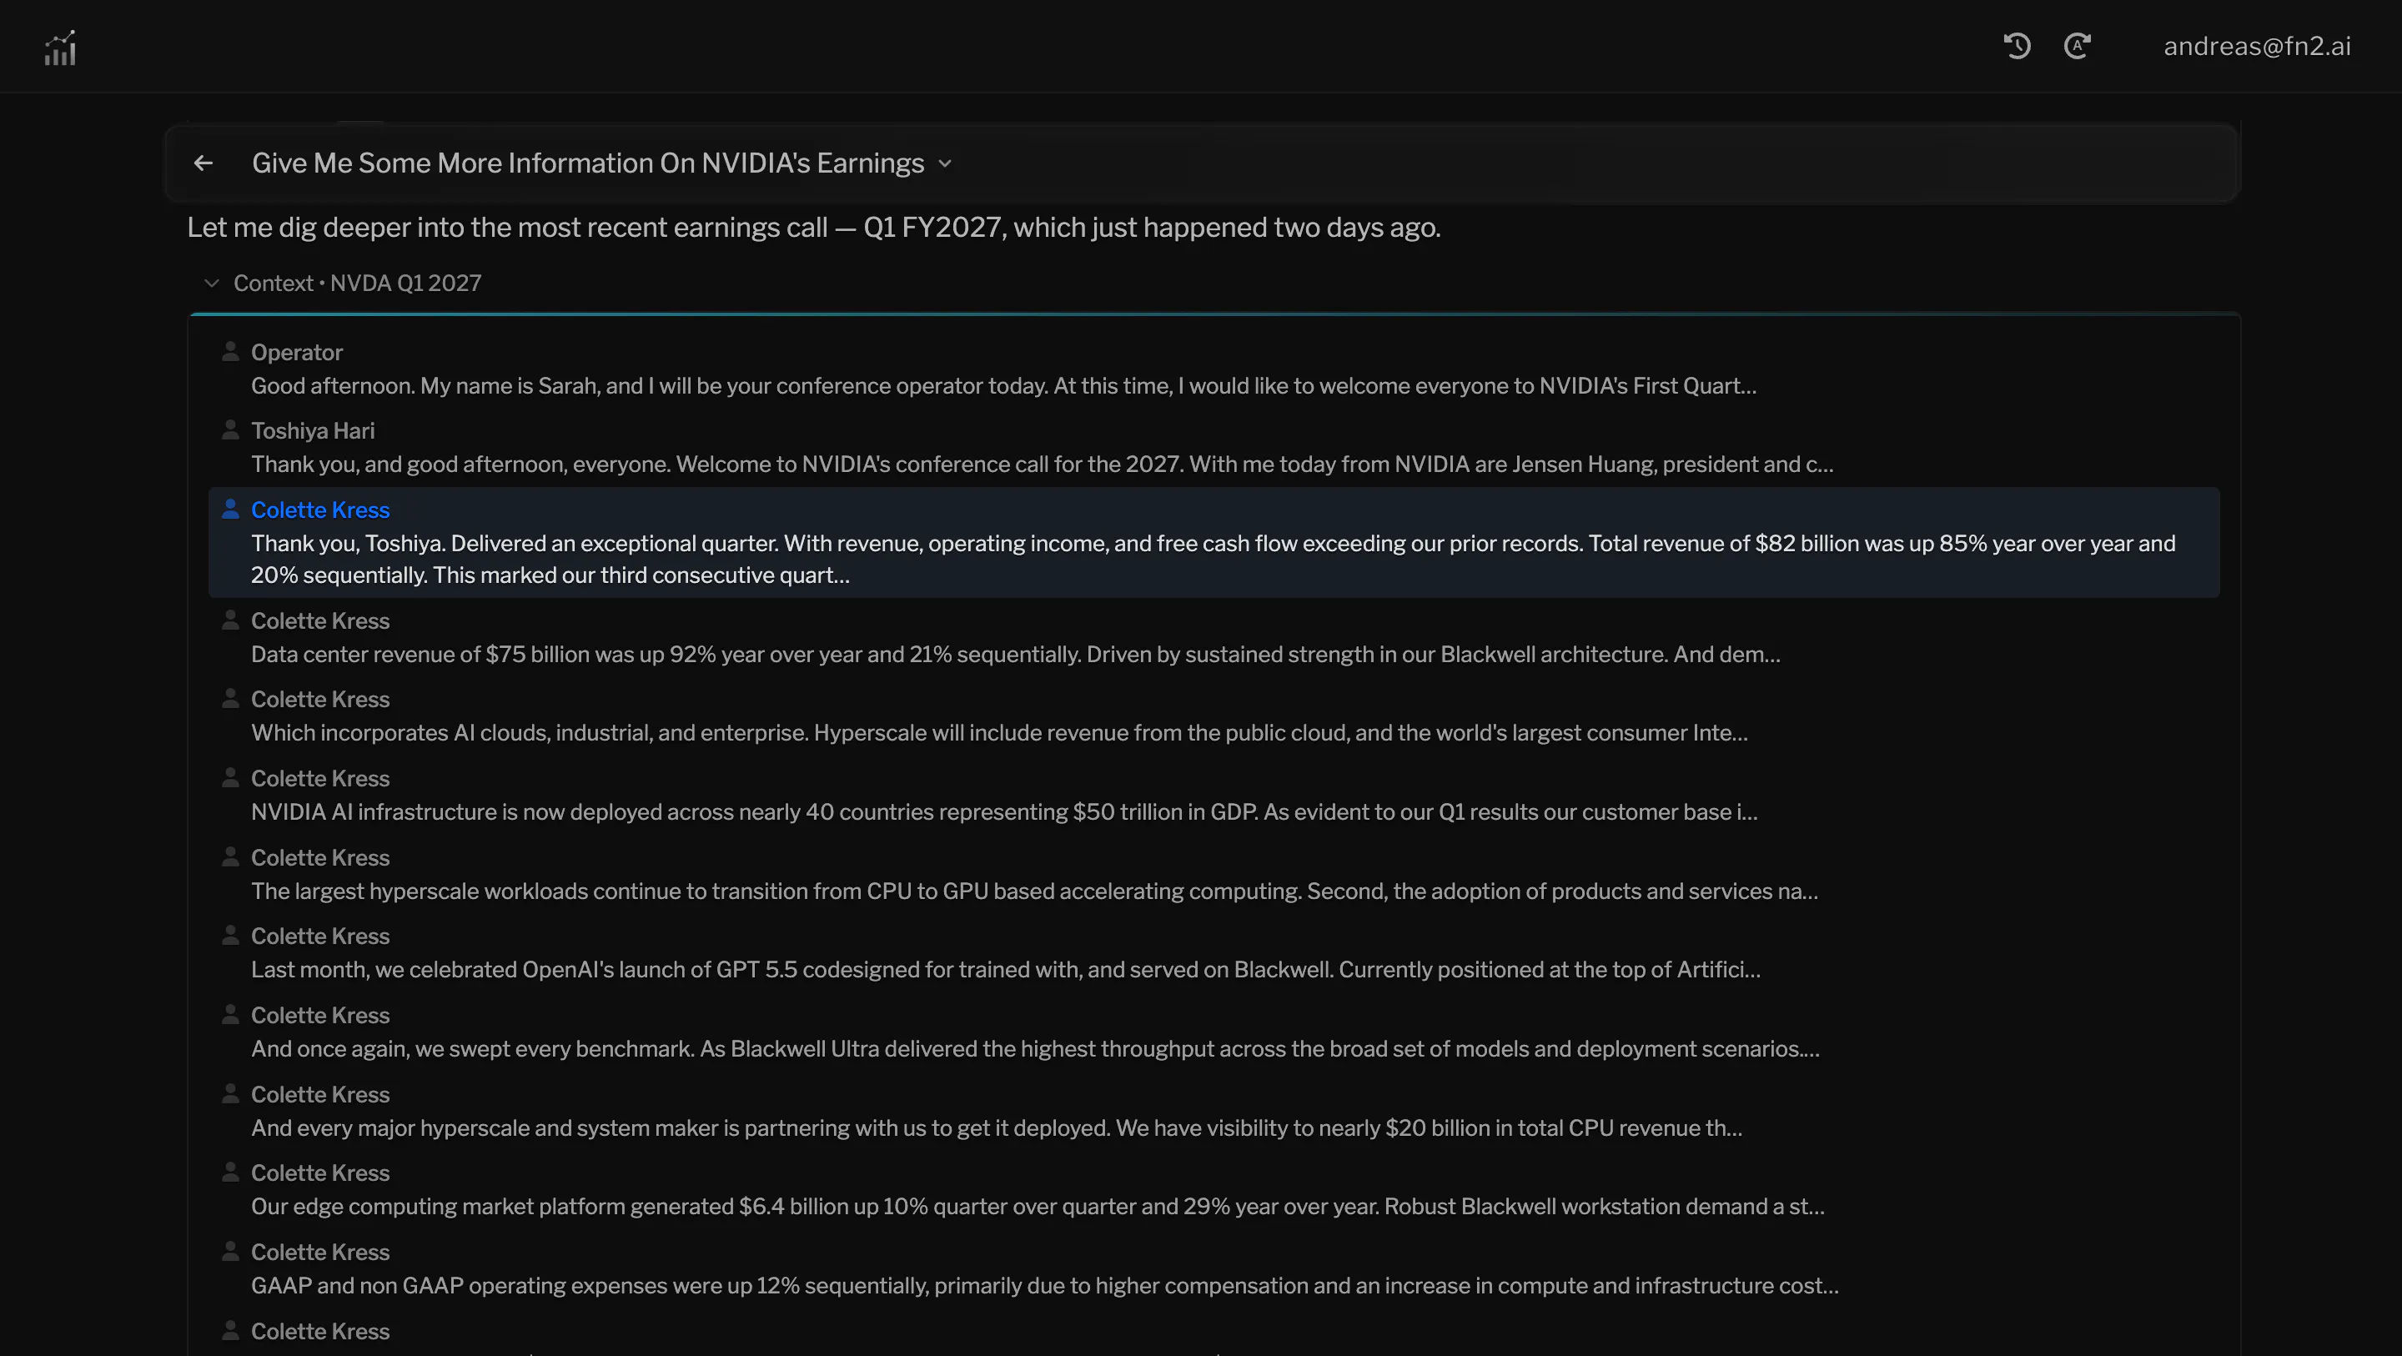Collapse the Context NVDA Q1 2027 section
The height and width of the screenshot is (1356, 2402).
tap(212, 283)
